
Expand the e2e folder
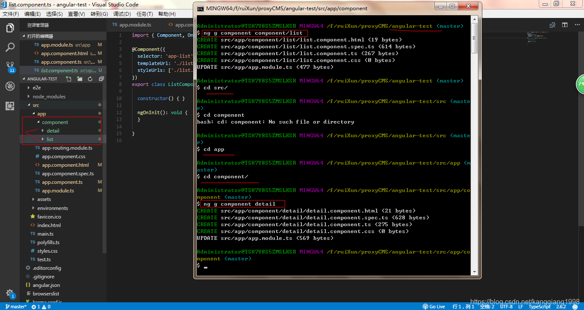click(x=36, y=88)
